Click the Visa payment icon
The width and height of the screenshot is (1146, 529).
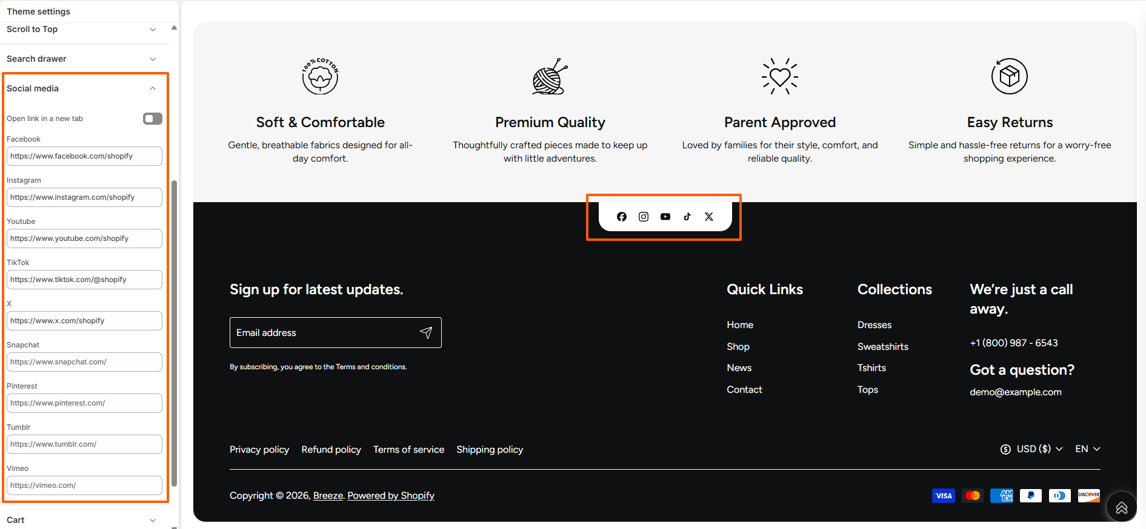944,496
